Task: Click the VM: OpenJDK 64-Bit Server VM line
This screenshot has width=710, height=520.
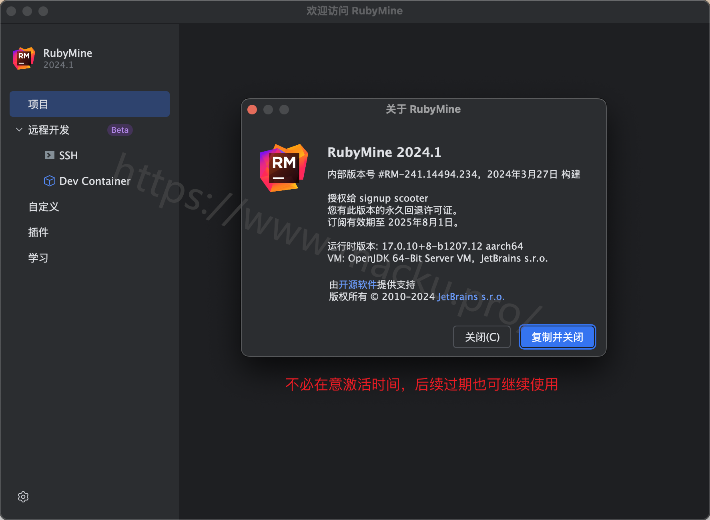Action: tap(437, 258)
